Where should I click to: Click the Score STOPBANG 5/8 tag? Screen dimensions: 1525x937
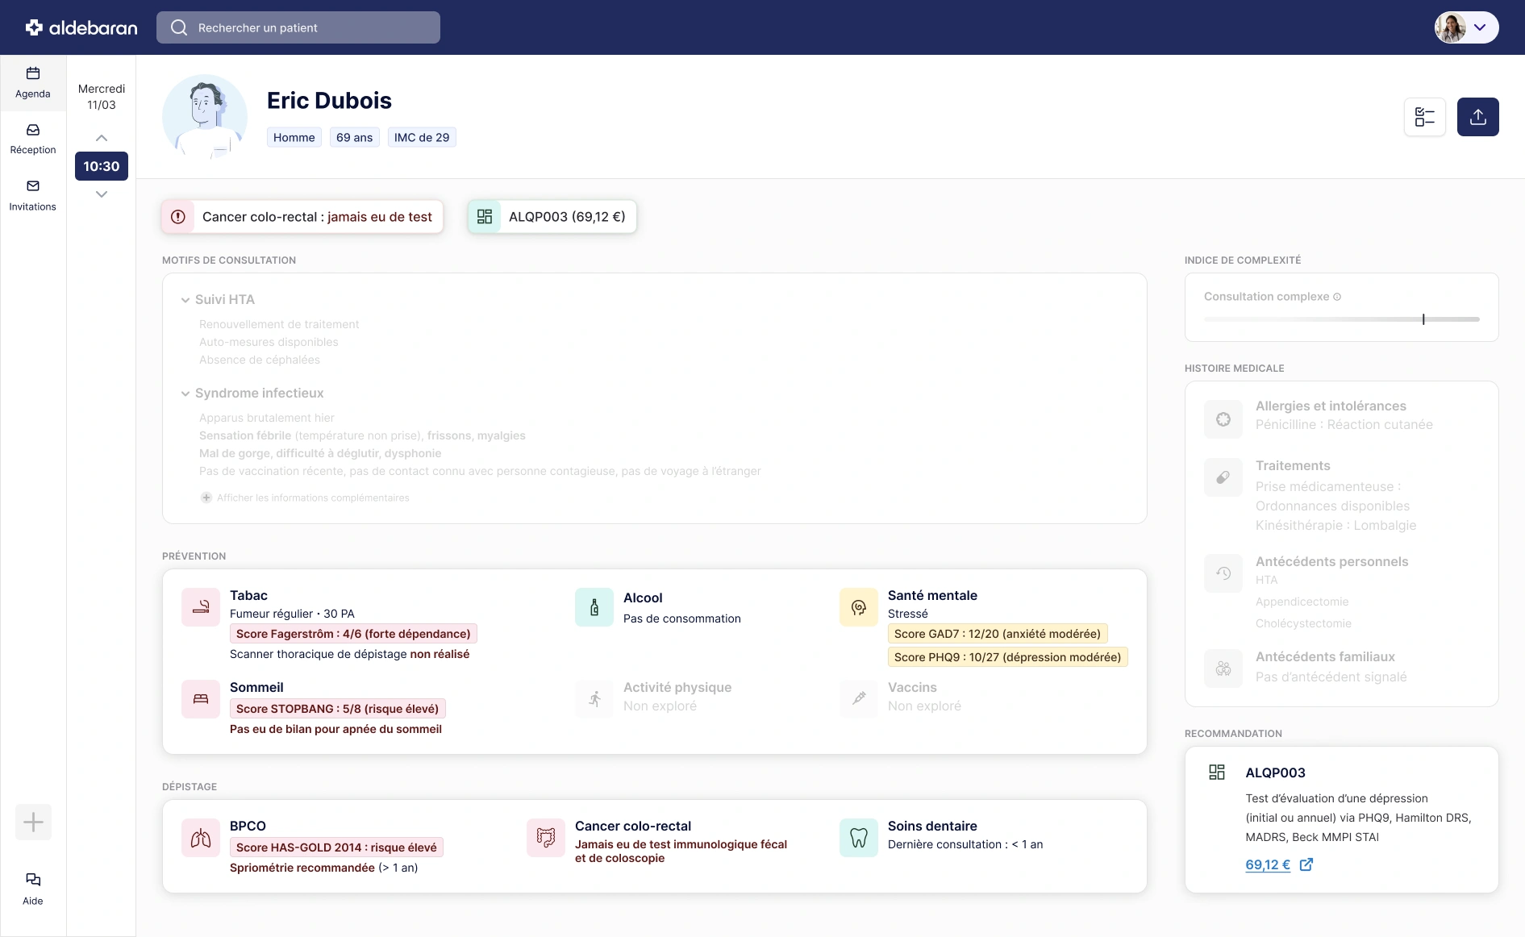(338, 709)
